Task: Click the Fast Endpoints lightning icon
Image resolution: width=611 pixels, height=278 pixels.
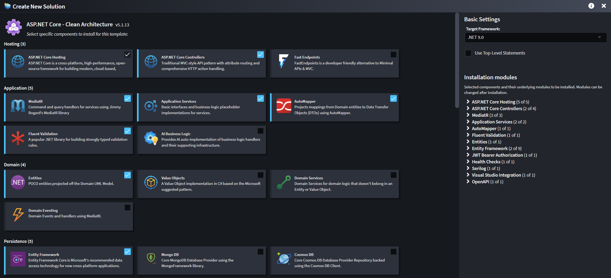Action: click(x=283, y=61)
